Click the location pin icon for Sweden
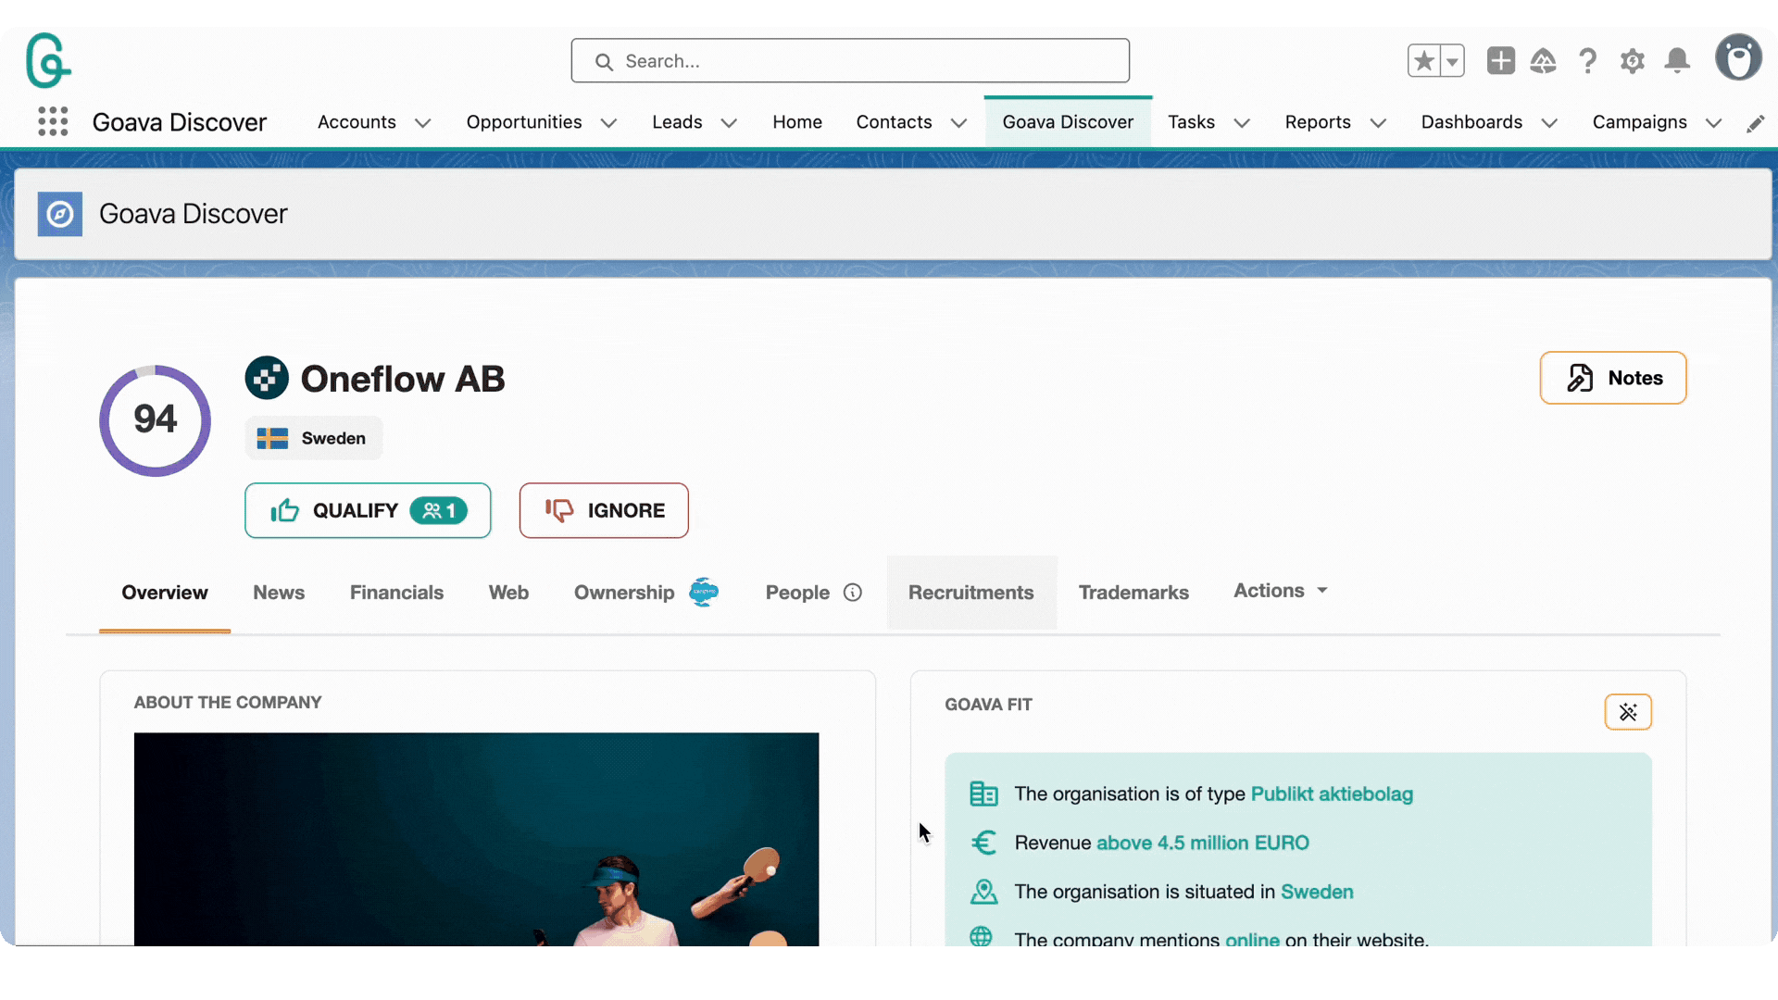The width and height of the screenshot is (1778, 1000). [983, 892]
